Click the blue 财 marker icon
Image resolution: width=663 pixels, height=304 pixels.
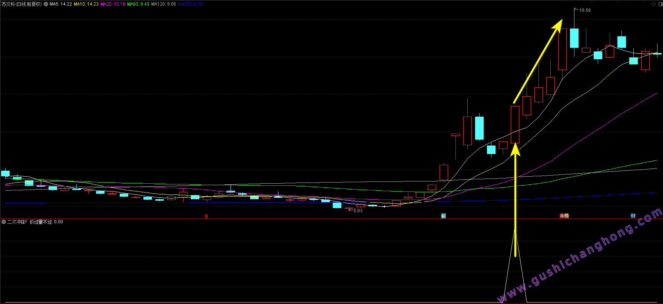[633, 216]
